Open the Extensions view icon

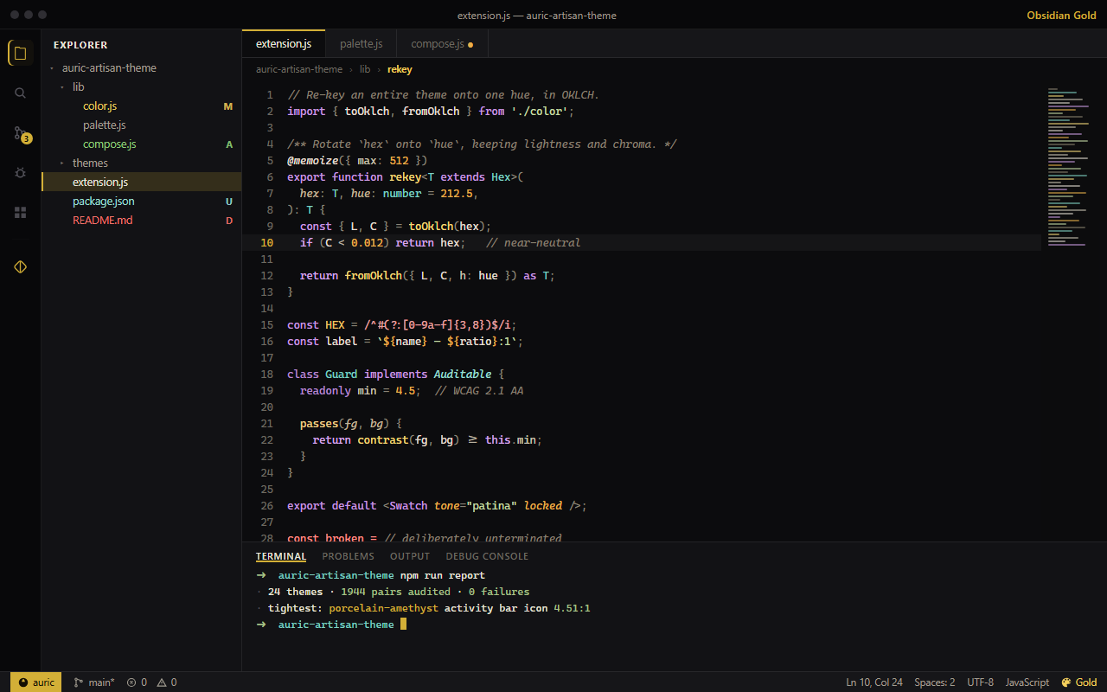pos(21,212)
